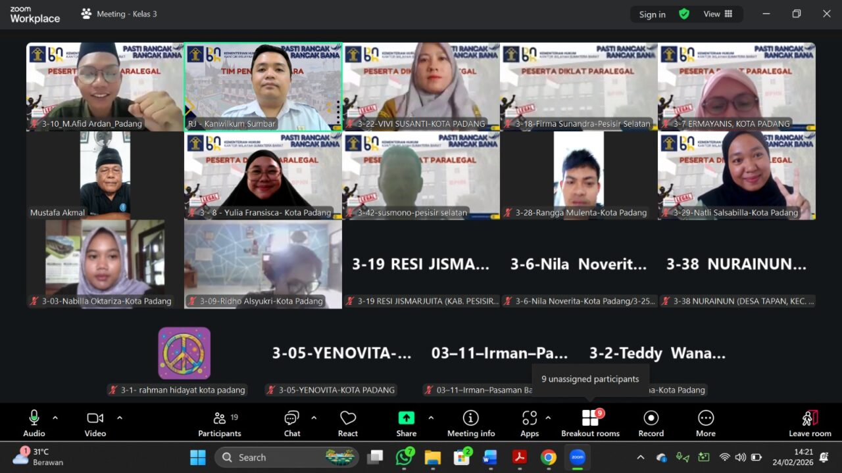842x473 pixels.
Task: Select RJ - Kanwilkum Sumbar video tile
Action: click(x=263, y=87)
